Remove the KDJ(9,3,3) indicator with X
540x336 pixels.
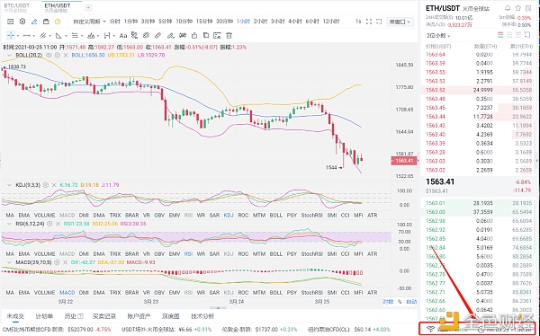coord(54,185)
